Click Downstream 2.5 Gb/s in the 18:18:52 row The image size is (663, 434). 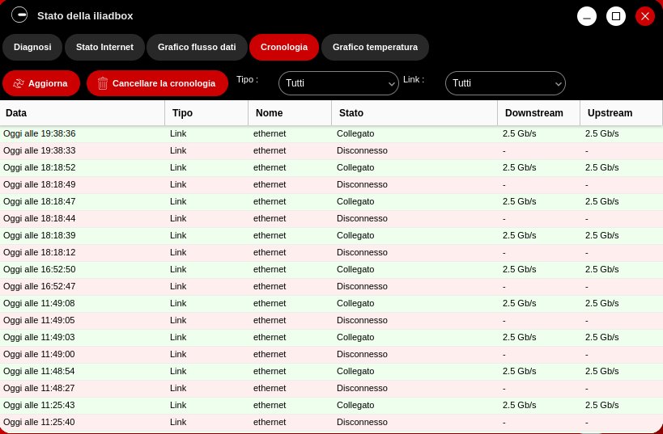click(x=519, y=167)
